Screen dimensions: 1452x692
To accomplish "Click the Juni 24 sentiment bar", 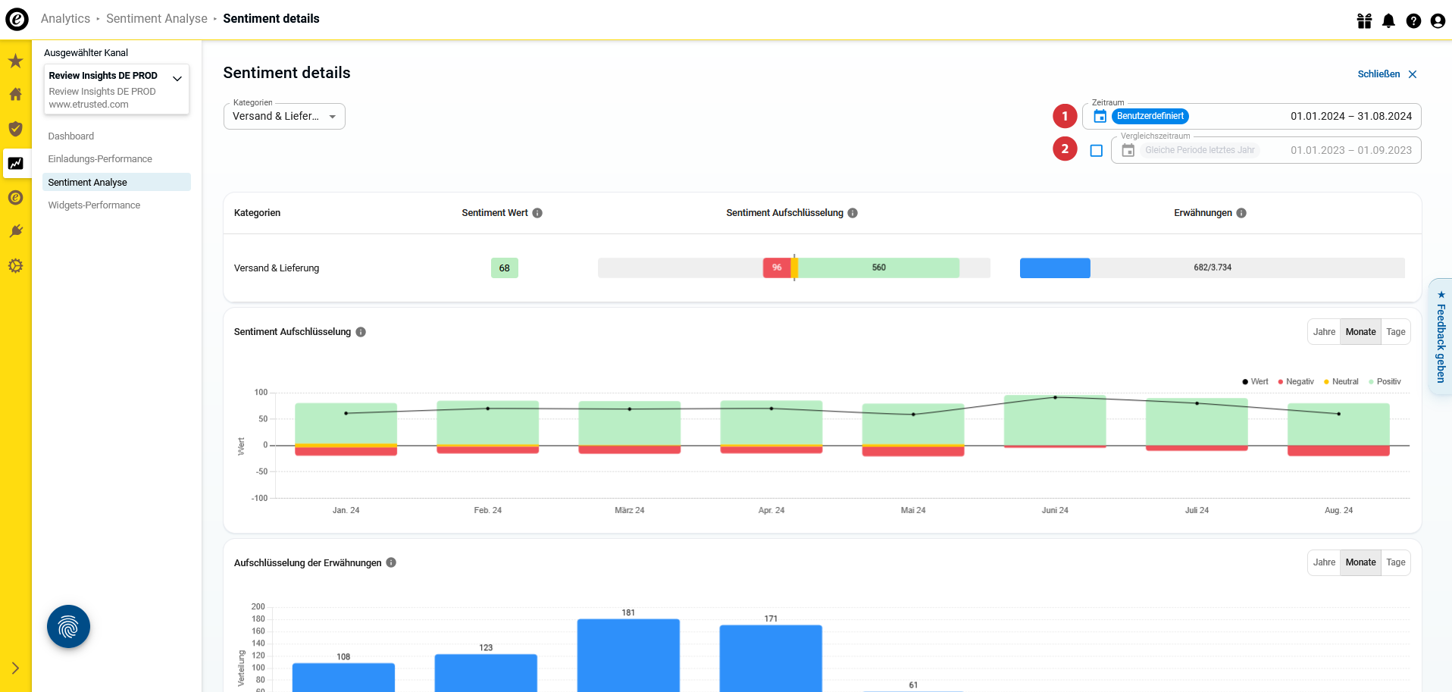I will pos(1055,421).
